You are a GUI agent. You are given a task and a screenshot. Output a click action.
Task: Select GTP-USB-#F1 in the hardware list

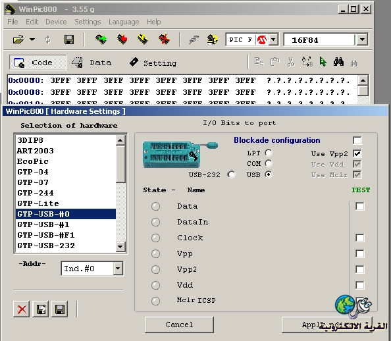point(66,235)
